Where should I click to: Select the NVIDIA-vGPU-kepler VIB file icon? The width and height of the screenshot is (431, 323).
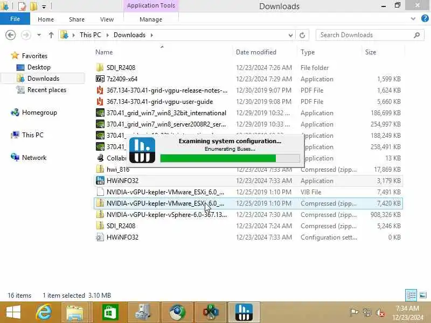tap(100, 192)
